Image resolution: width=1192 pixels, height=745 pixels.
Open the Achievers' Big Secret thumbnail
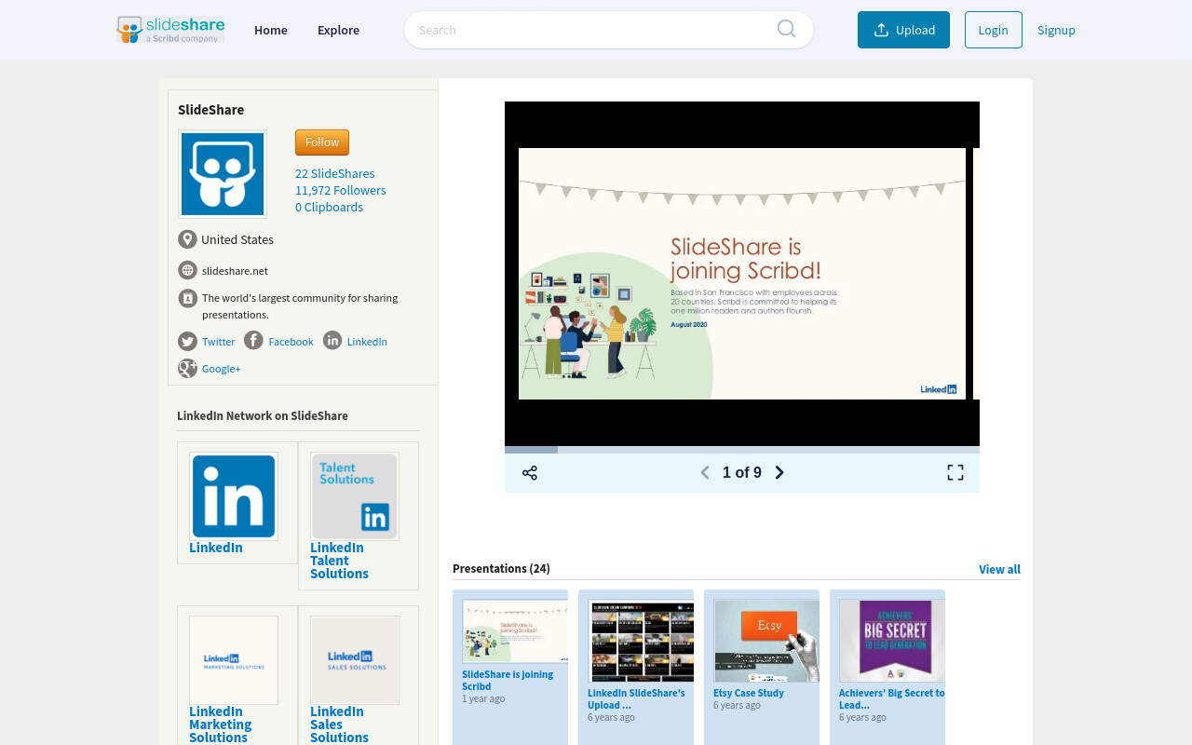click(892, 641)
